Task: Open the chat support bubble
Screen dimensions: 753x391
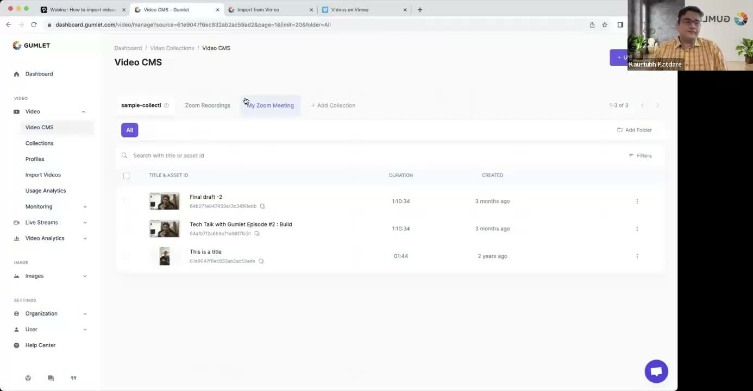Action: [x=656, y=371]
